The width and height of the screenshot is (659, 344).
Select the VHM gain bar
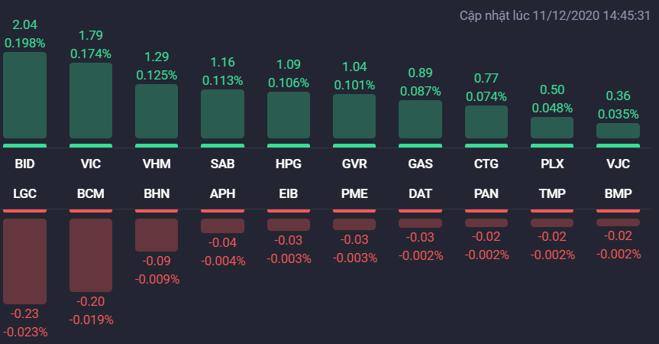pyautogui.click(x=157, y=112)
